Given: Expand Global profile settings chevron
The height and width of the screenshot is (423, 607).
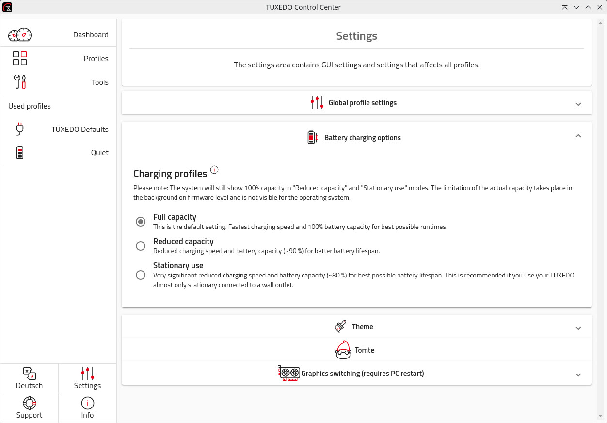Looking at the screenshot, I should point(578,104).
